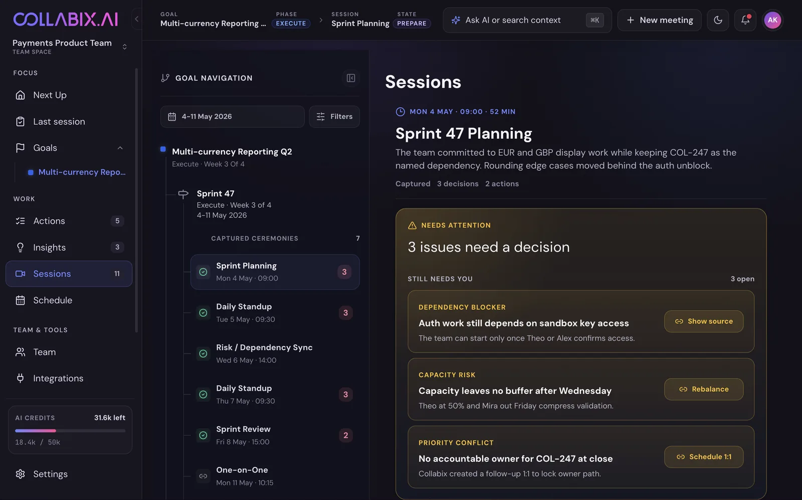Click Insights count badge 3

[x=117, y=247]
